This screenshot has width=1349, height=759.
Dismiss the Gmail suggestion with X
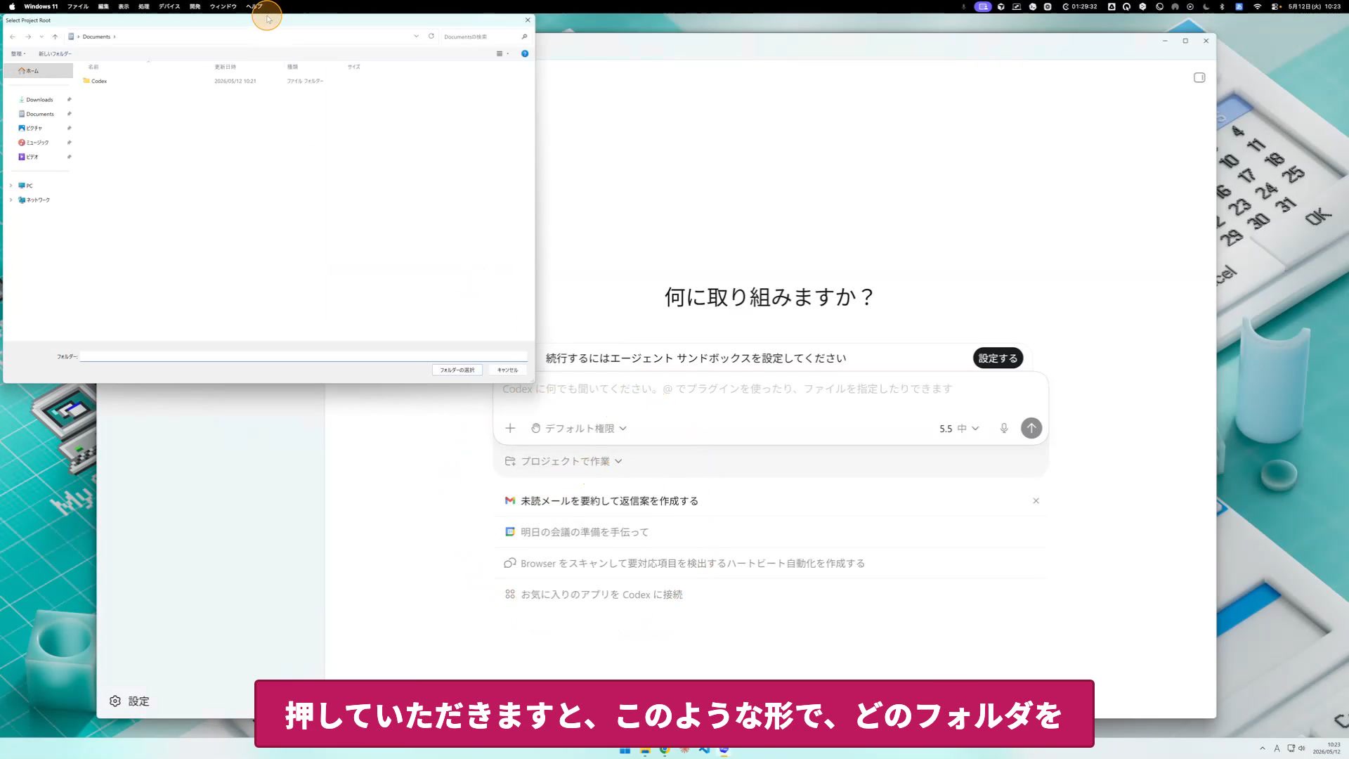(1036, 501)
